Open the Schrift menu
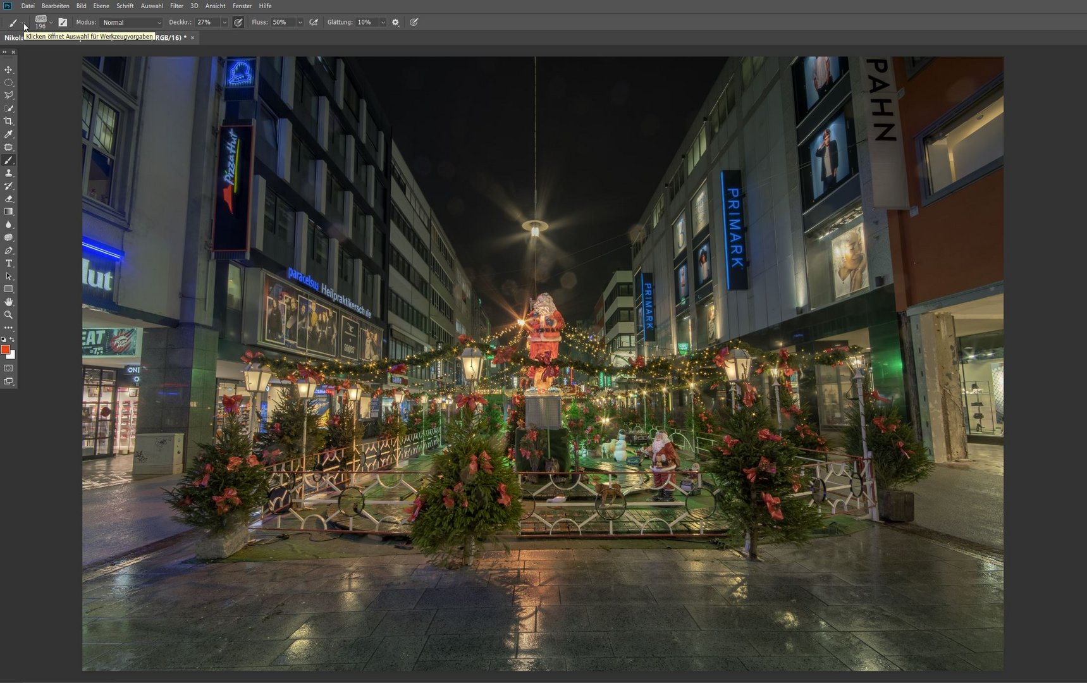The width and height of the screenshot is (1087, 683). (x=125, y=6)
